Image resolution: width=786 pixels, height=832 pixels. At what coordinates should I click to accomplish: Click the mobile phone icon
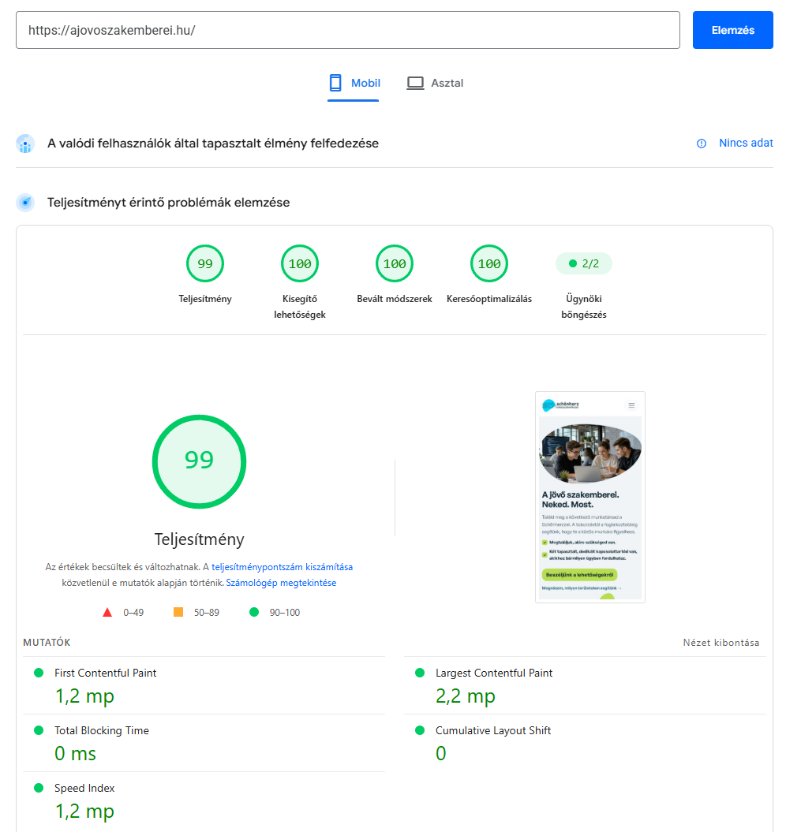point(335,83)
